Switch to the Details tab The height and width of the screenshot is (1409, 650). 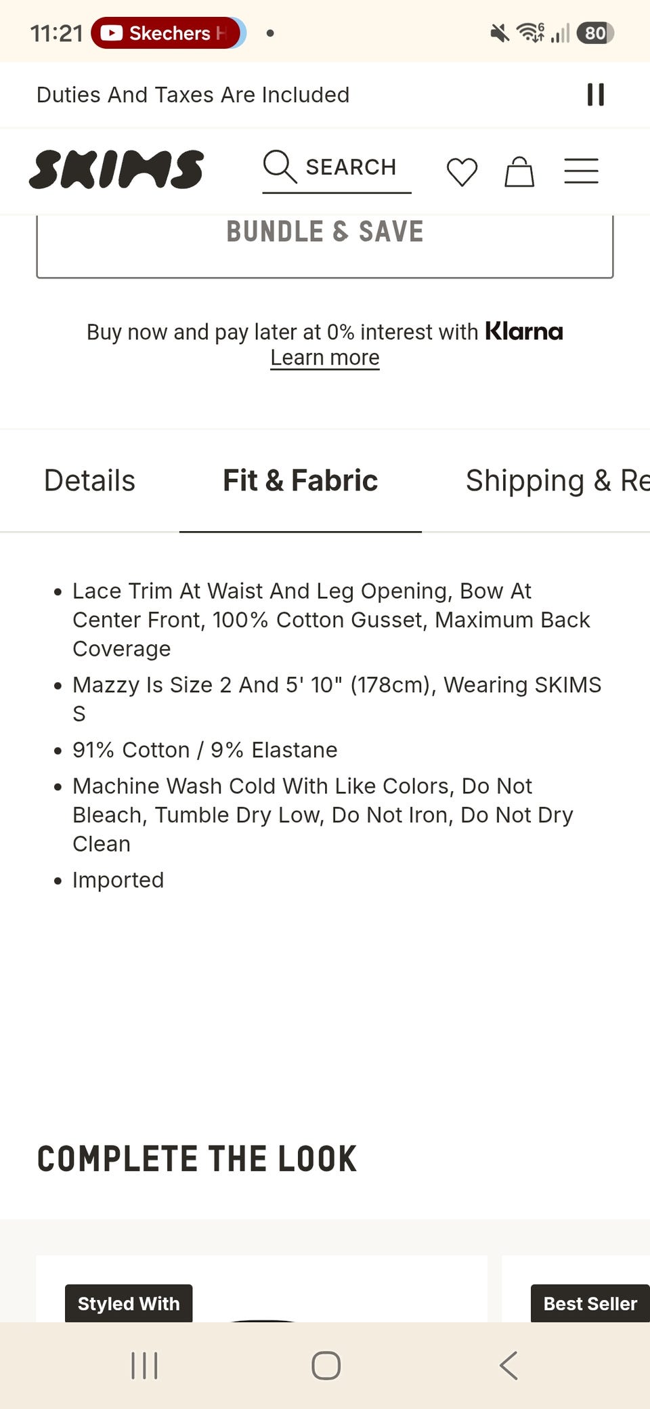pos(89,480)
